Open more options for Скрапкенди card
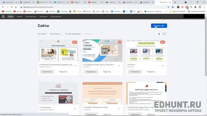 [75, 109]
